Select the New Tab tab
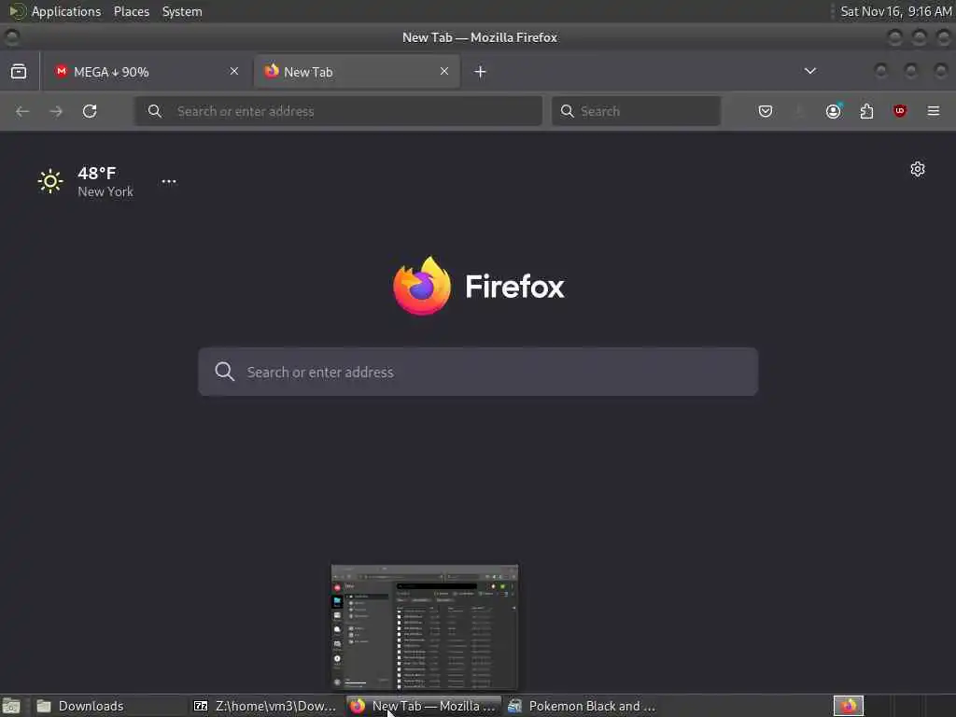This screenshot has width=956, height=717. pos(357,71)
